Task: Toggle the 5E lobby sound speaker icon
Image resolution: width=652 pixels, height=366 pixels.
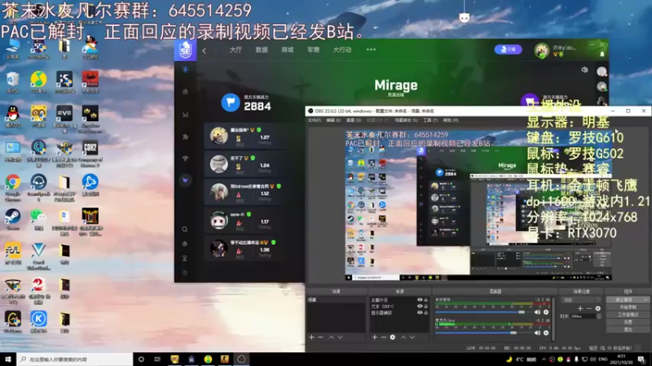Action: (584, 70)
